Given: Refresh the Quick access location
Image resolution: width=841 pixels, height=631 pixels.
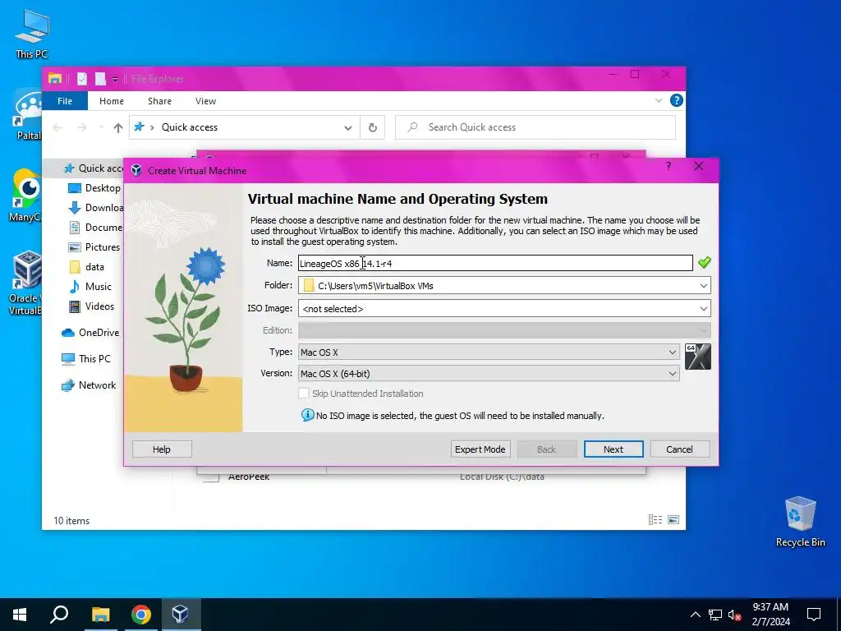Looking at the screenshot, I should coord(372,127).
